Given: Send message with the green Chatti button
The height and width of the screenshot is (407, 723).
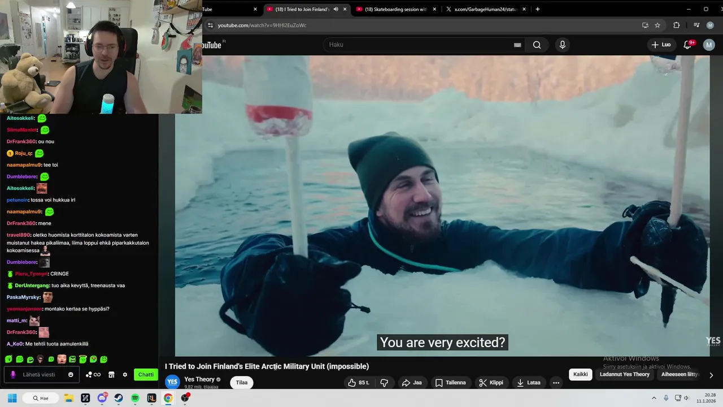Looking at the screenshot, I should point(146,375).
